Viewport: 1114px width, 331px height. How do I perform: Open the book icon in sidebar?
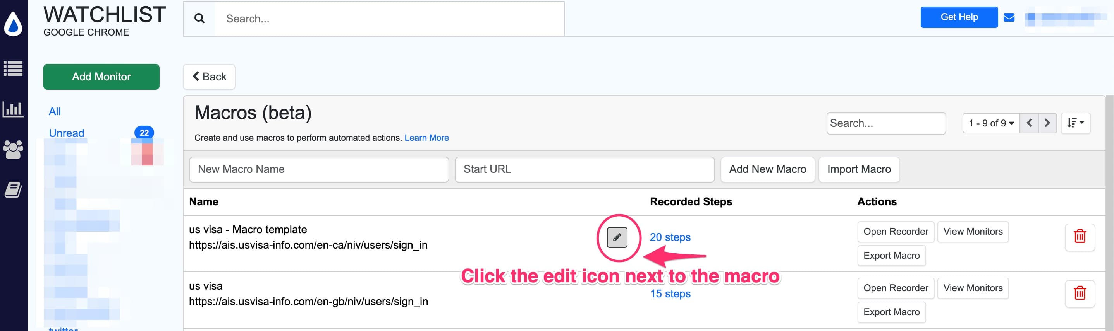[14, 189]
